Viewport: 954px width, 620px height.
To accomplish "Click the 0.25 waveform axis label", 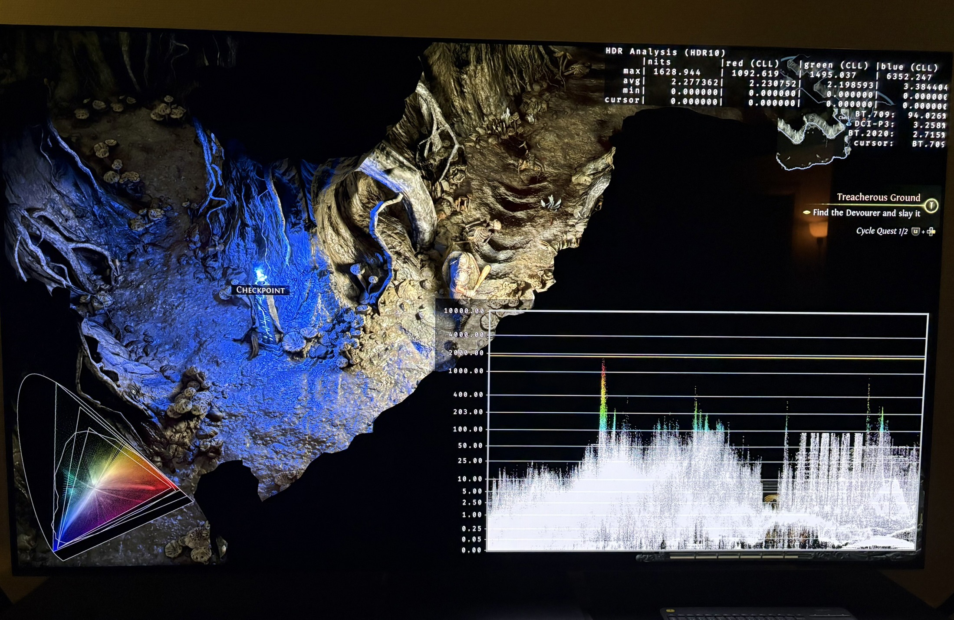I will [x=472, y=529].
